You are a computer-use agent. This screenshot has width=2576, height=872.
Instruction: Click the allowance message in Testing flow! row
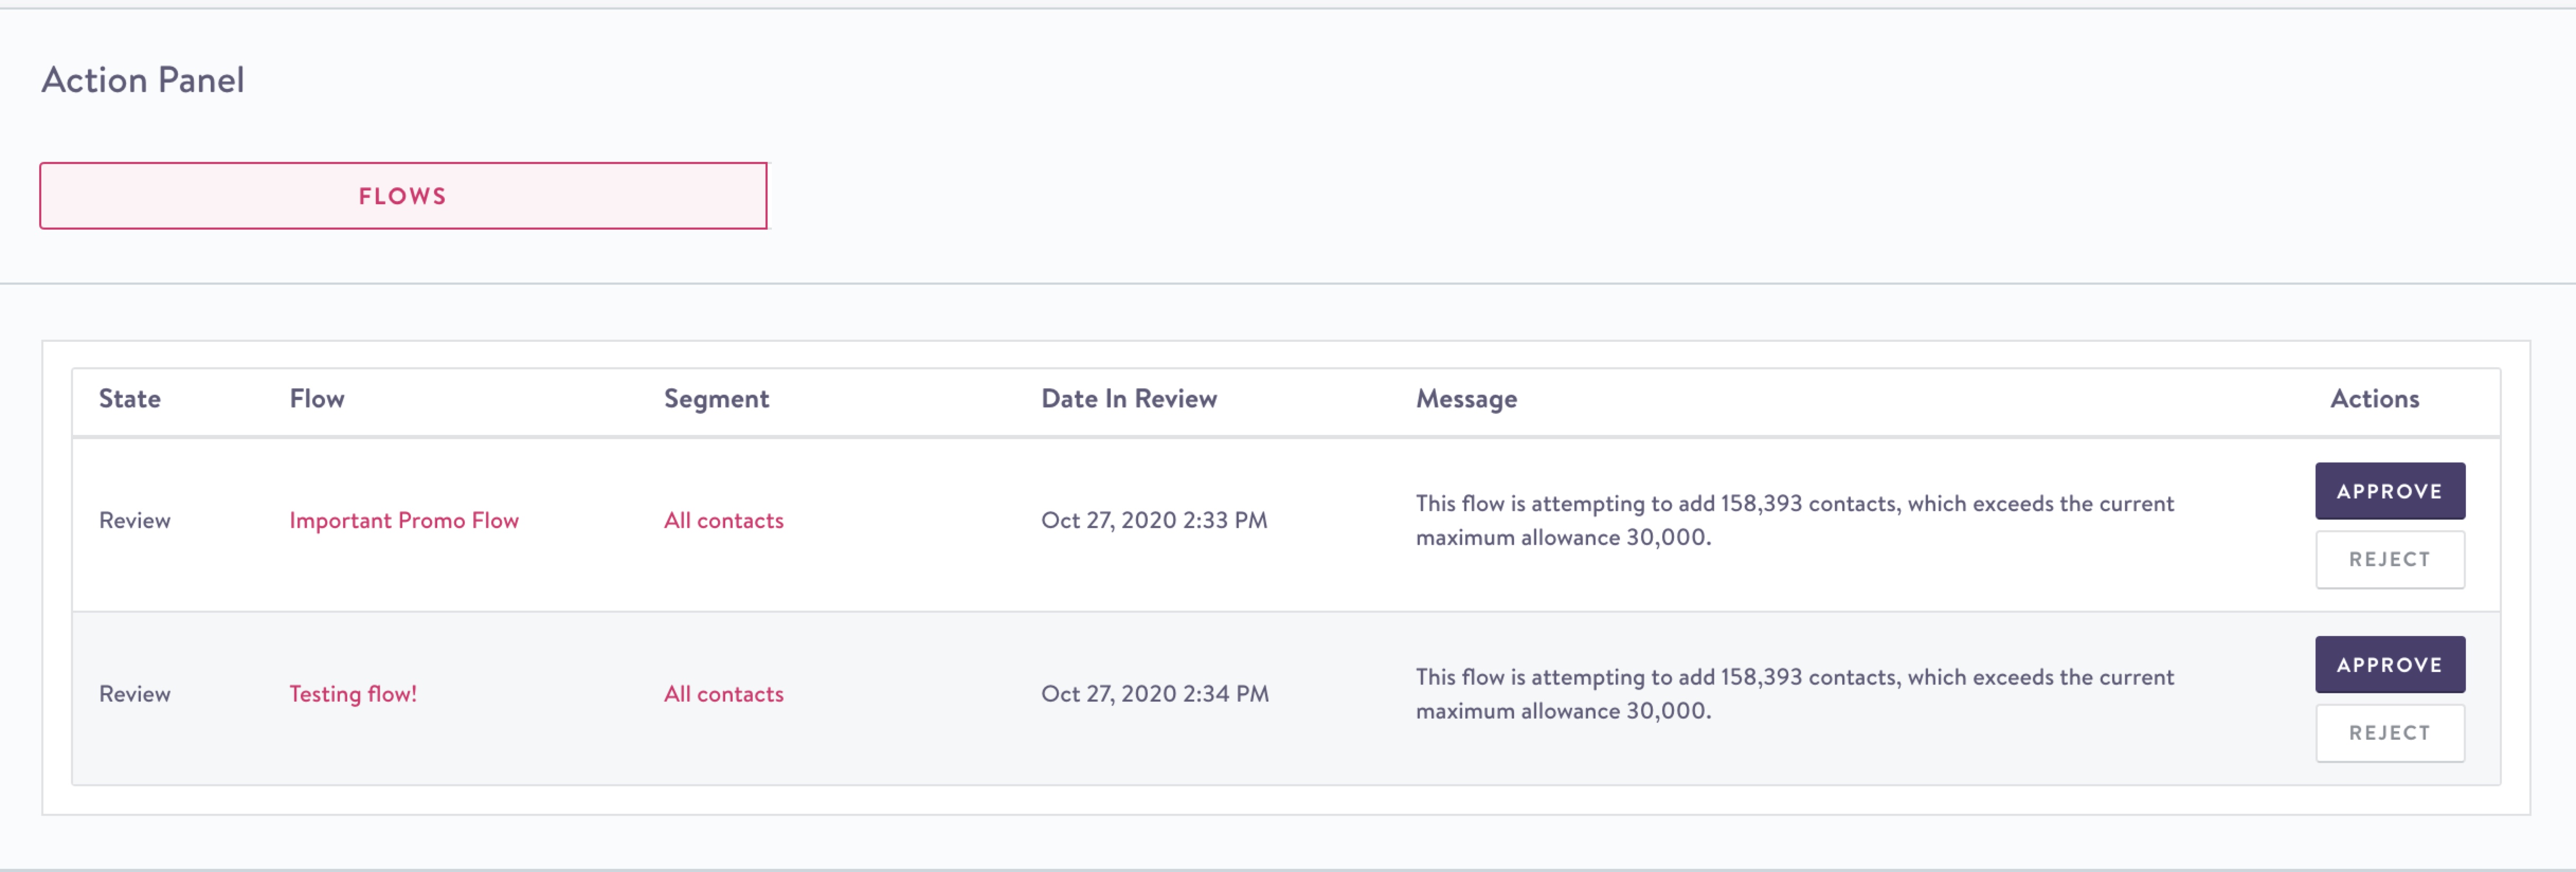pyautogui.click(x=1794, y=694)
